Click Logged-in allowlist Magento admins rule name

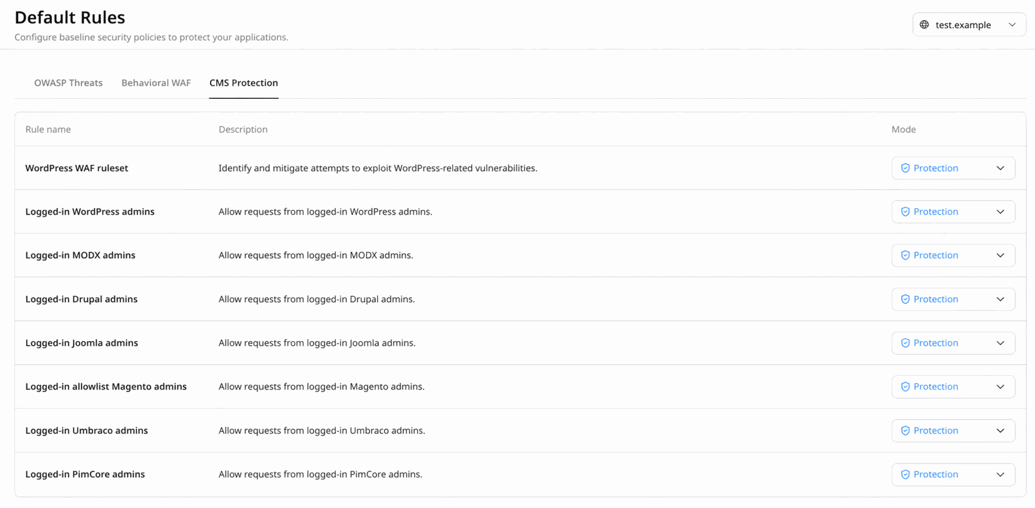106,387
